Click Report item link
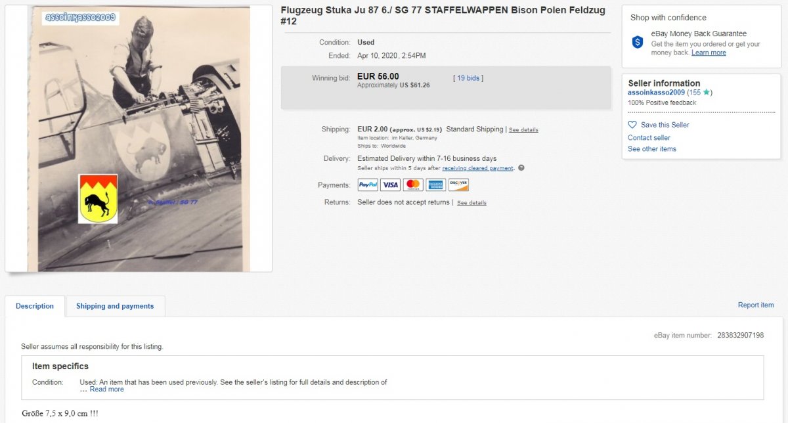Image resolution: width=788 pixels, height=423 pixels. [756, 305]
